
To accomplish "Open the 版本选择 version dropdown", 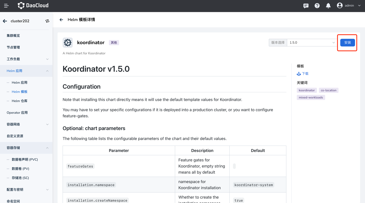I will [312, 43].
